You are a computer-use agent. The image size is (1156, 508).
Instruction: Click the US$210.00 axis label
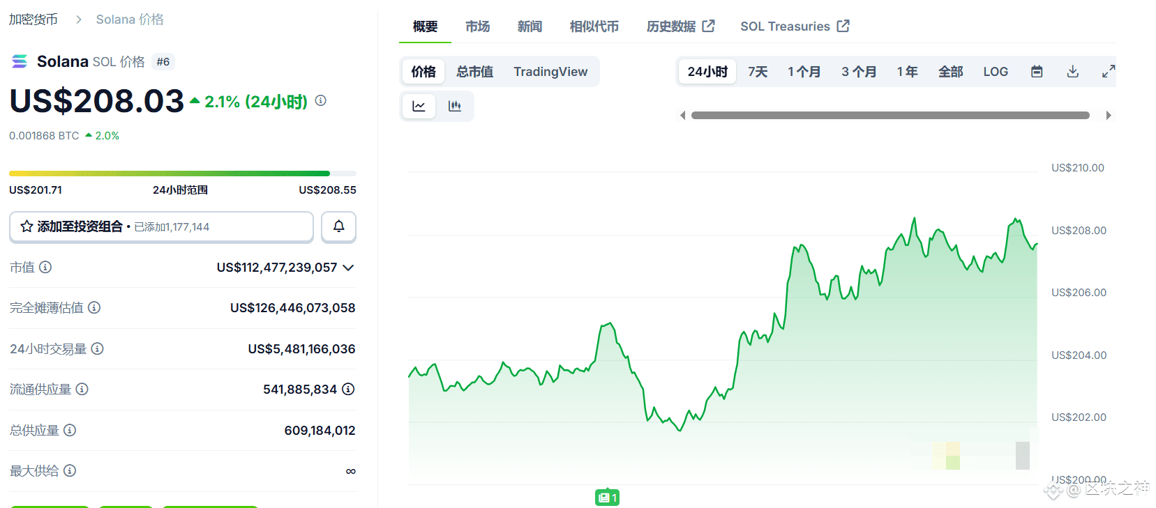point(1078,168)
